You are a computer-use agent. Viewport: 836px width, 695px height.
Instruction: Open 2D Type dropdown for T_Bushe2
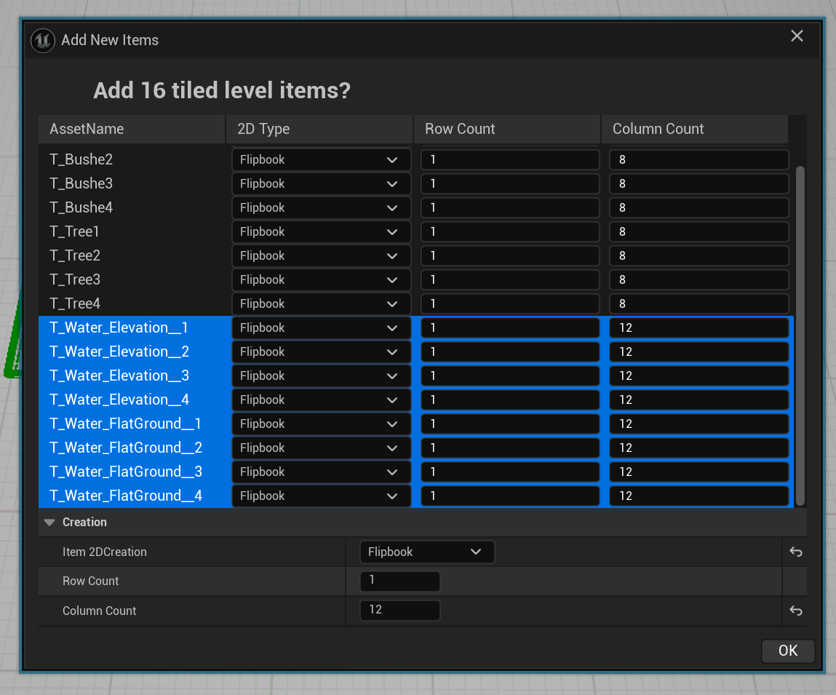(321, 160)
